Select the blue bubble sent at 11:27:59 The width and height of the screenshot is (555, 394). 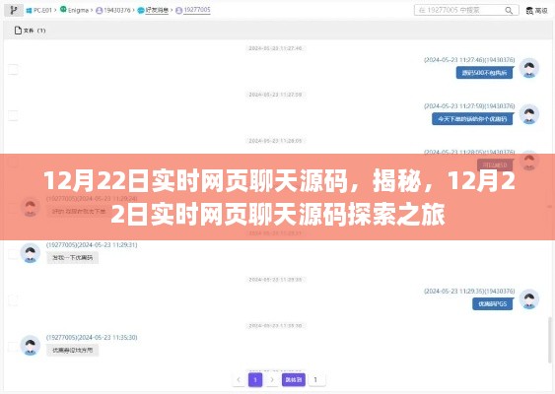[472, 119]
